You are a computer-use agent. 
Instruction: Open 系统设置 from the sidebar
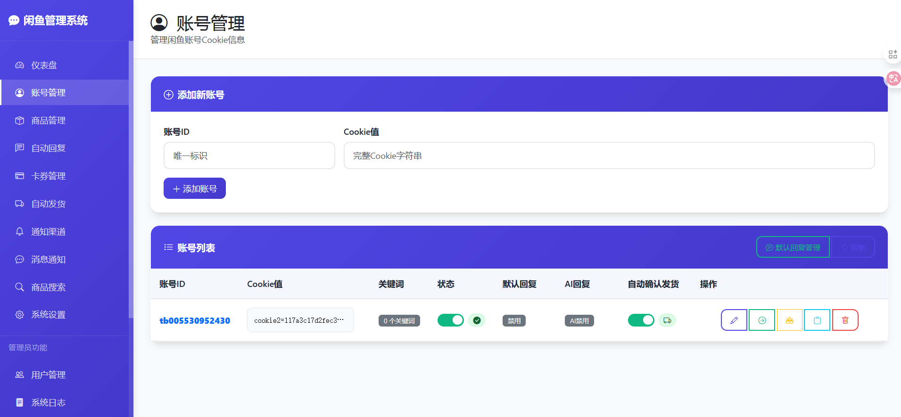pos(48,315)
